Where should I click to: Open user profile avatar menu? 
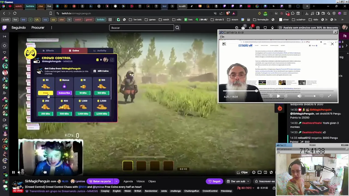coord(344,27)
